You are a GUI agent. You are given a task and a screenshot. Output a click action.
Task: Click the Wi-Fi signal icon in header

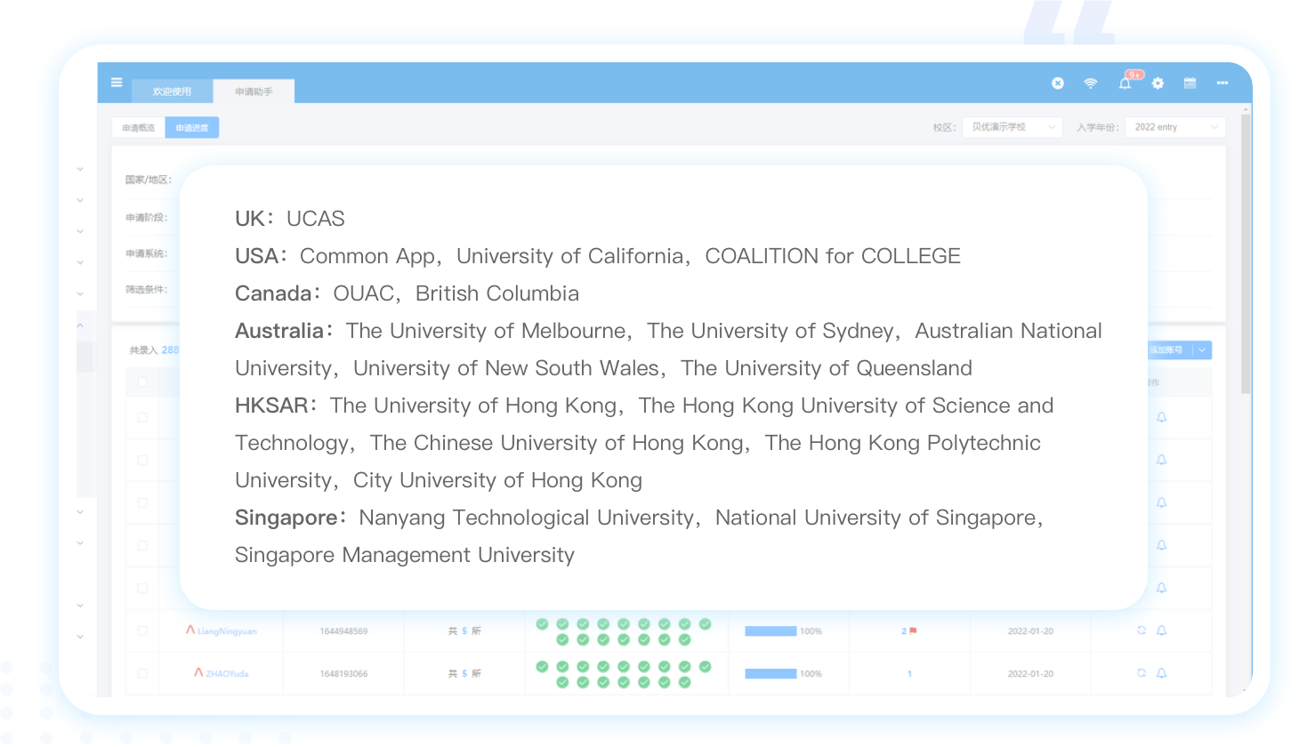[x=1091, y=83]
